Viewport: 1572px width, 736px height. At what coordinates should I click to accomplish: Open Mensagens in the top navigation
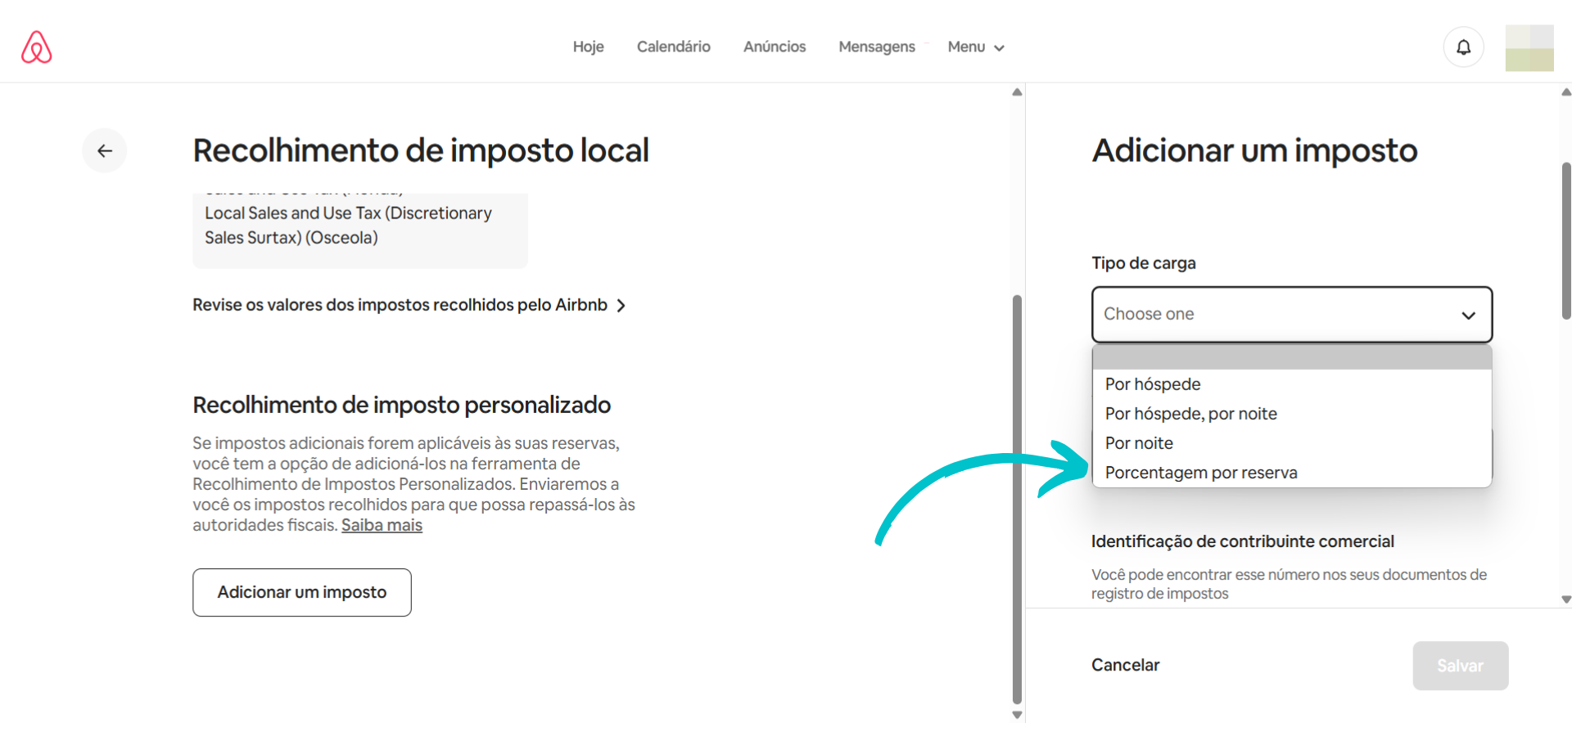click(x=876, y=47)
